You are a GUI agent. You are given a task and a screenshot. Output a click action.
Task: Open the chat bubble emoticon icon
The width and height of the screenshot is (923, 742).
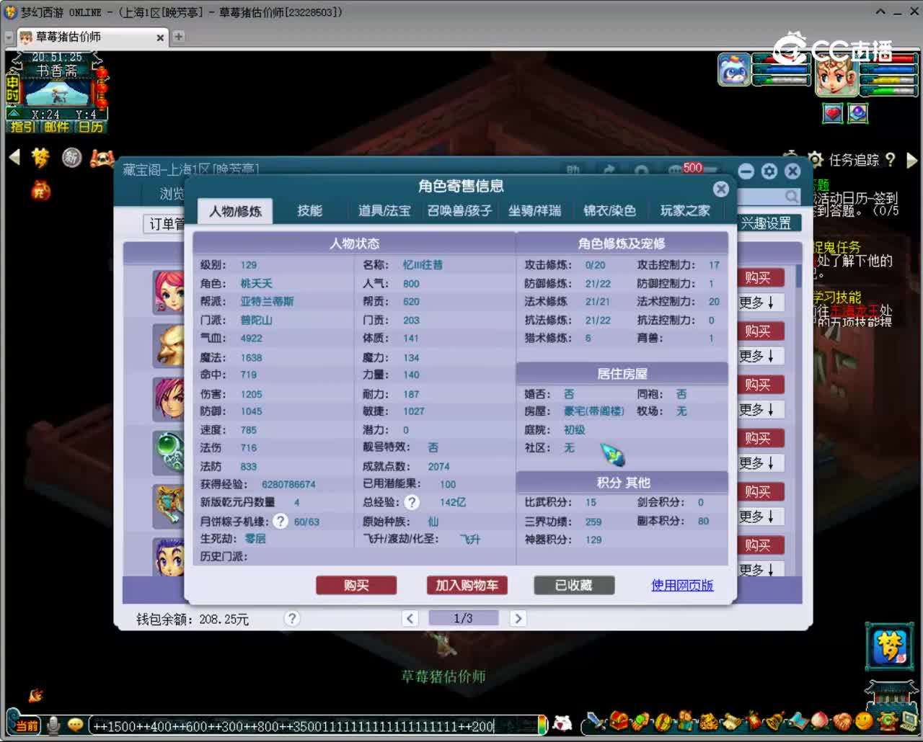coord(75,725)
